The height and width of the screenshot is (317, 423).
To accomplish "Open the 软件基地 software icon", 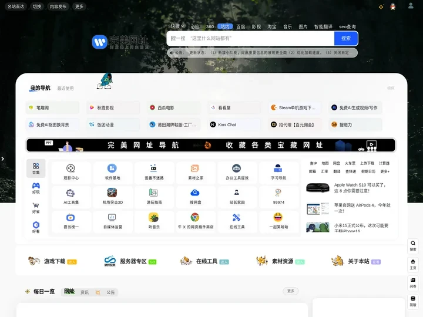I will [x=112, y=168].
